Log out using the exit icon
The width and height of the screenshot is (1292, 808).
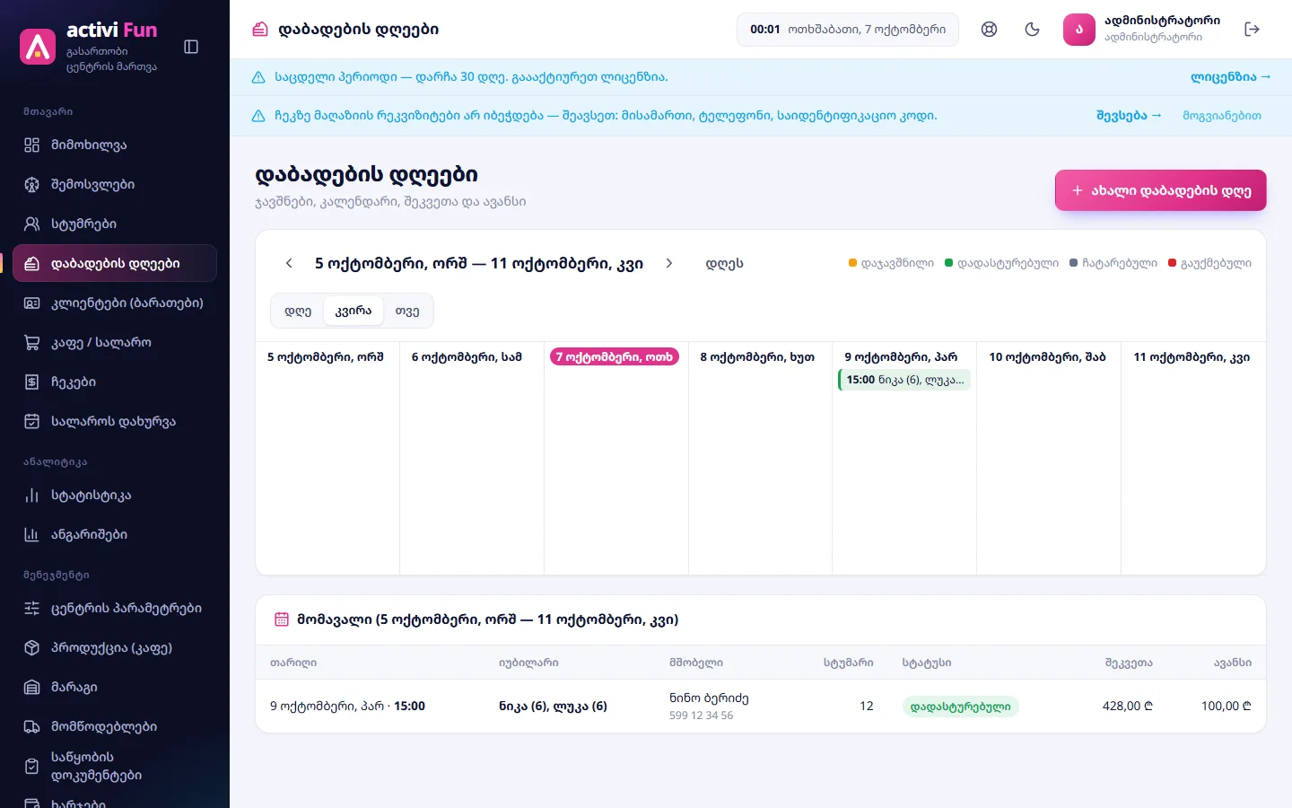tap(1253, 30)
